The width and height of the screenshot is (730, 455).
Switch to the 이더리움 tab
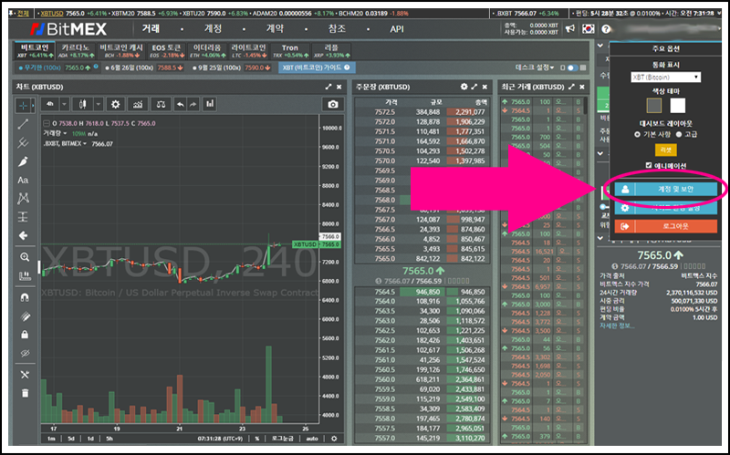click(207, 51)
